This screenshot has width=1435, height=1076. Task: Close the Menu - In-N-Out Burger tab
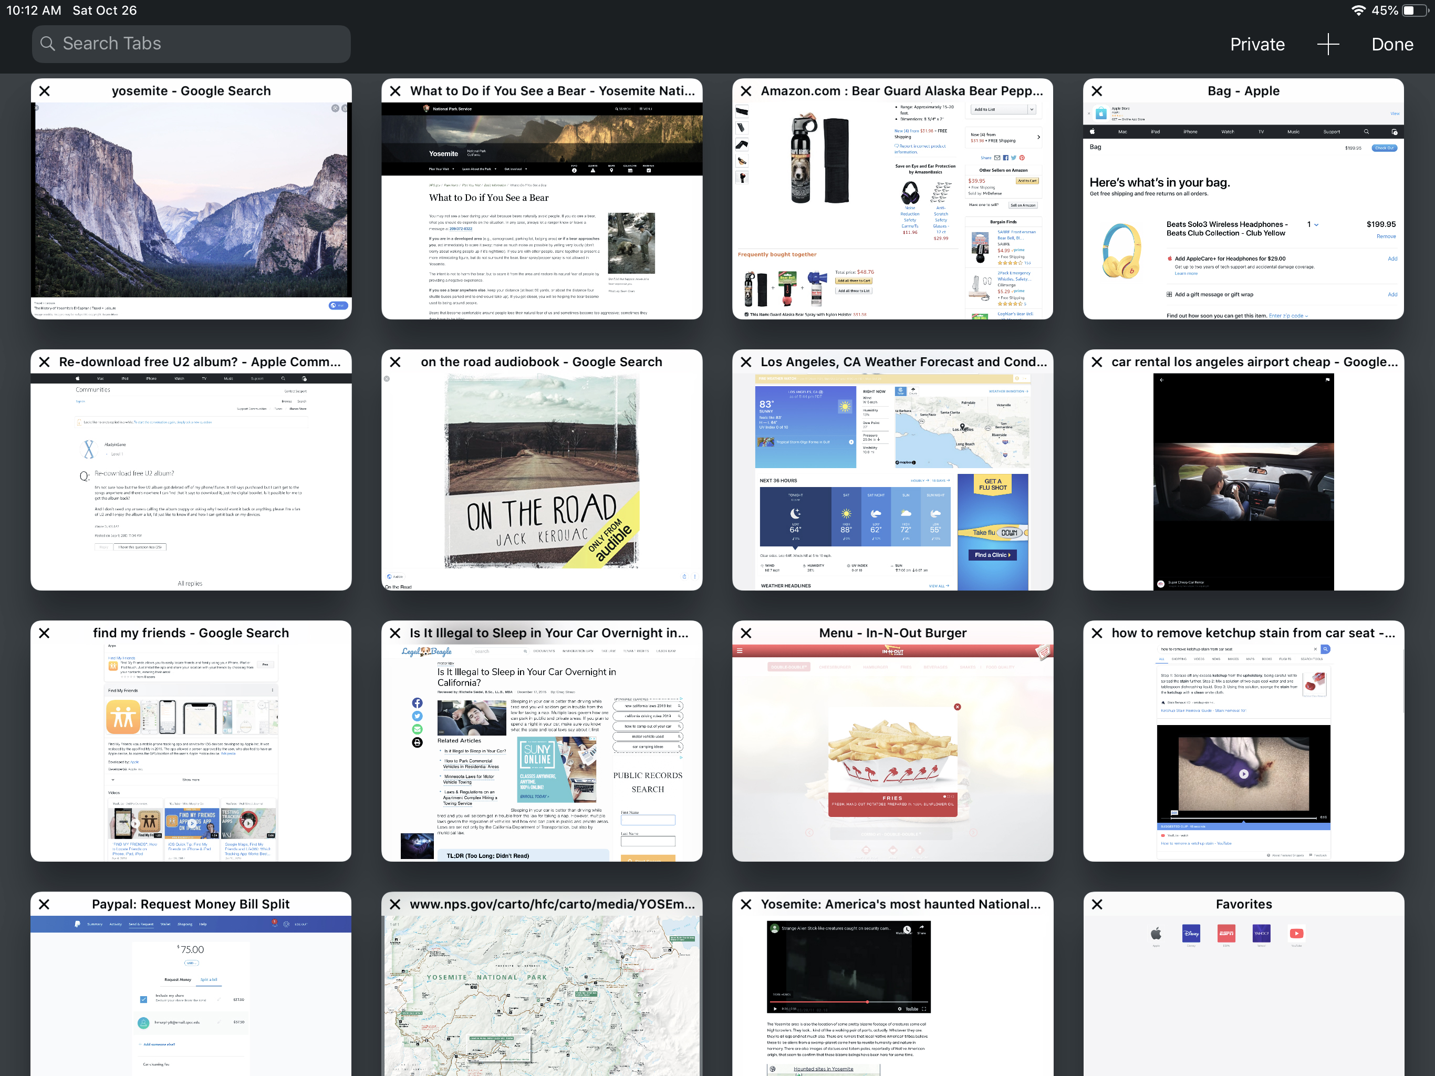(x=746, y=633)
